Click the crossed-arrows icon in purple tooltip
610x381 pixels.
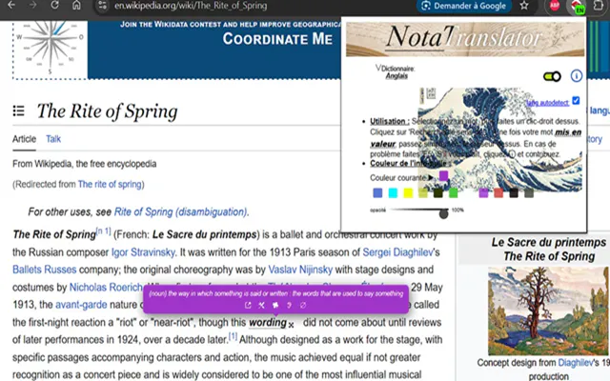click(x=261, y=306)
